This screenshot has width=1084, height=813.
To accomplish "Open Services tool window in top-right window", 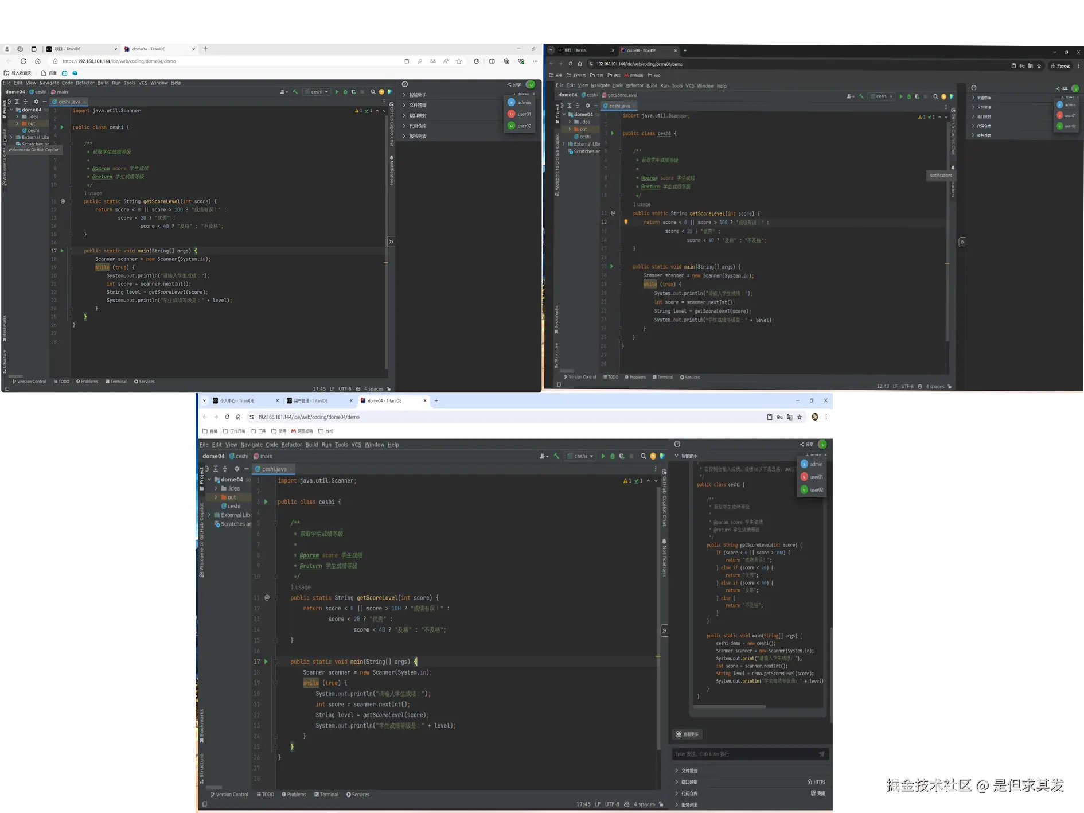I will tap(690, 378).
